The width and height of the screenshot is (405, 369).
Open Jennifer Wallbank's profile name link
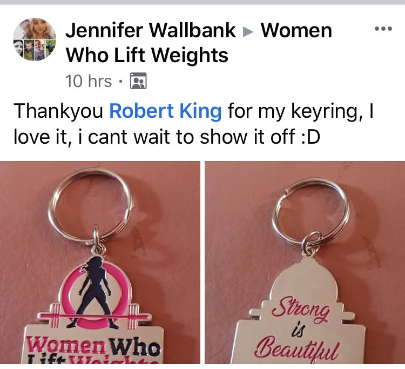151,30
